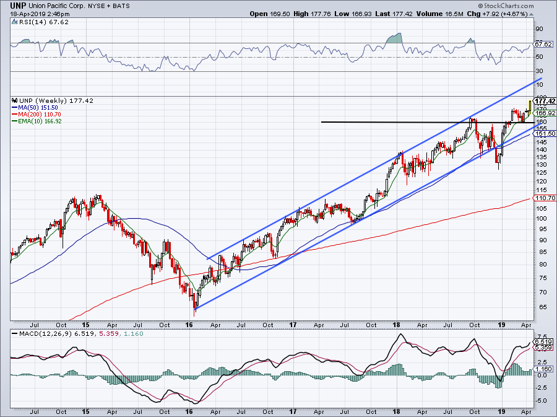
Task: Click the 1.160 histogram tag on the right axis
Action: point(543,369)
